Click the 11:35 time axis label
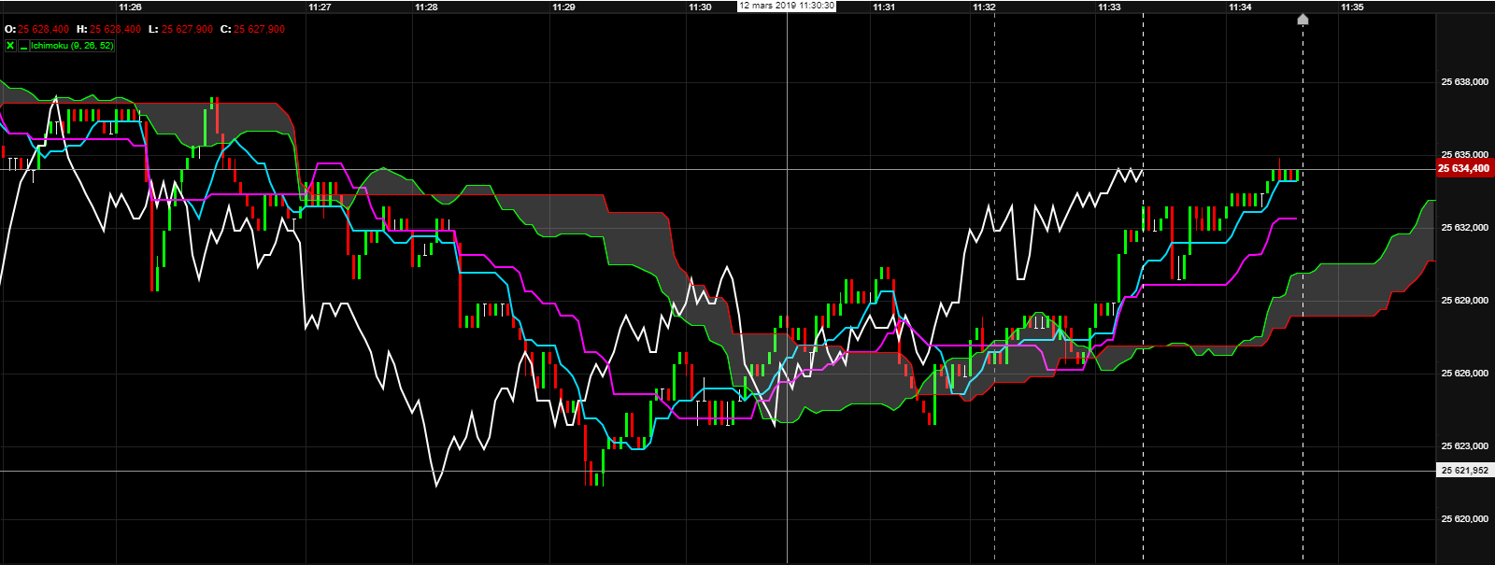Screen dimensions: 1495x565 (x=1352, y=7)
